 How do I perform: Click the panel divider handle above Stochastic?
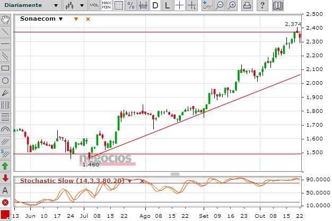tap(175, 174)
